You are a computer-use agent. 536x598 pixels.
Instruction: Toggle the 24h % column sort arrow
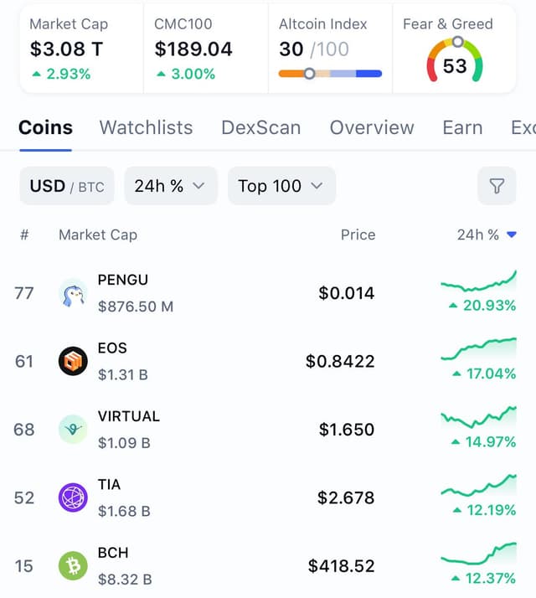[512, 235]
